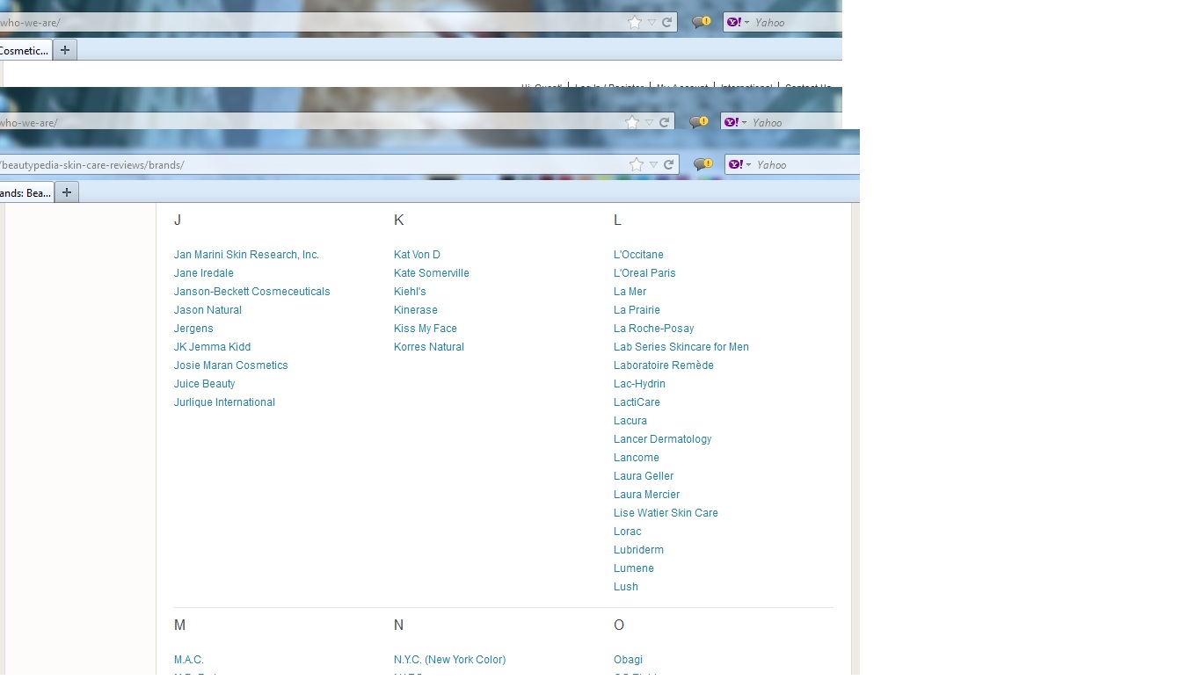Bookmark page with star in front brands window
1201x680 pixels.
[x=637, y=164]
